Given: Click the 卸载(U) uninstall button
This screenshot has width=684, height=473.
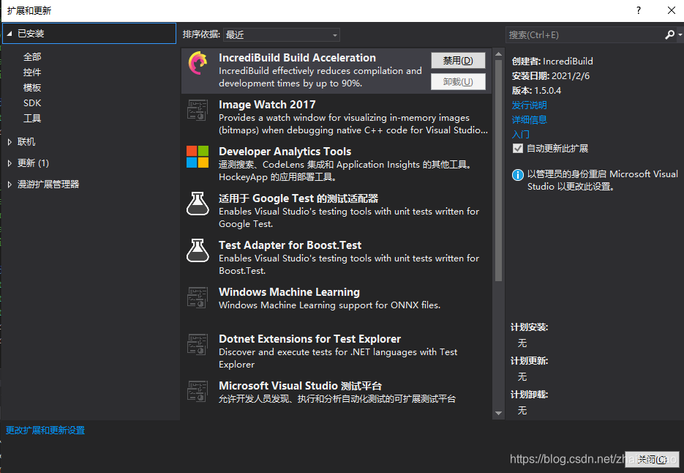Looking at the screenshot, I should 458,82.
